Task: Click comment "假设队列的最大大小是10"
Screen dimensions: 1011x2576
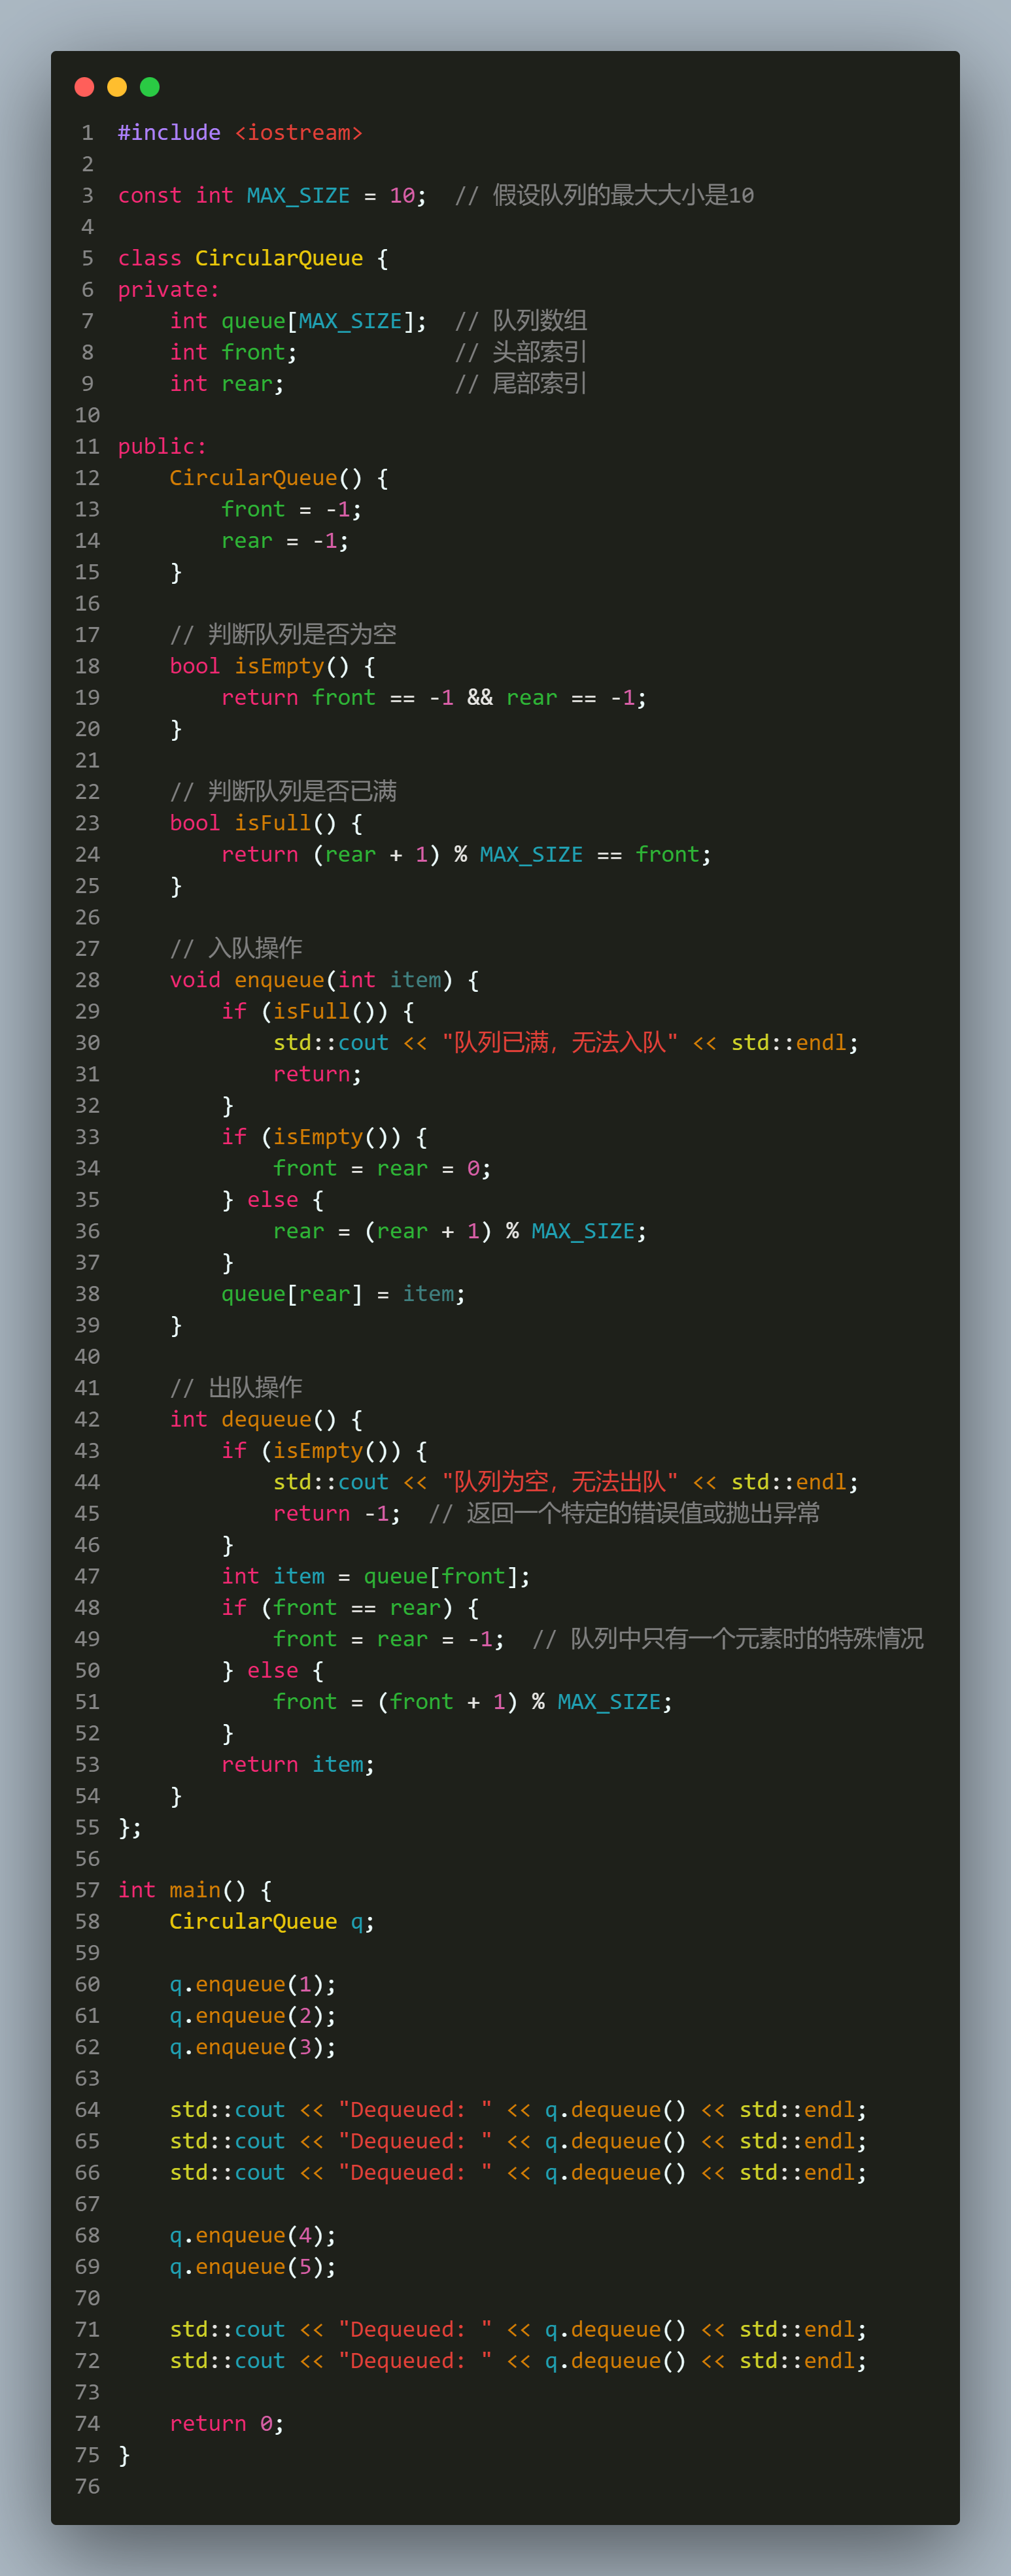Action: [x=623, y=196]
